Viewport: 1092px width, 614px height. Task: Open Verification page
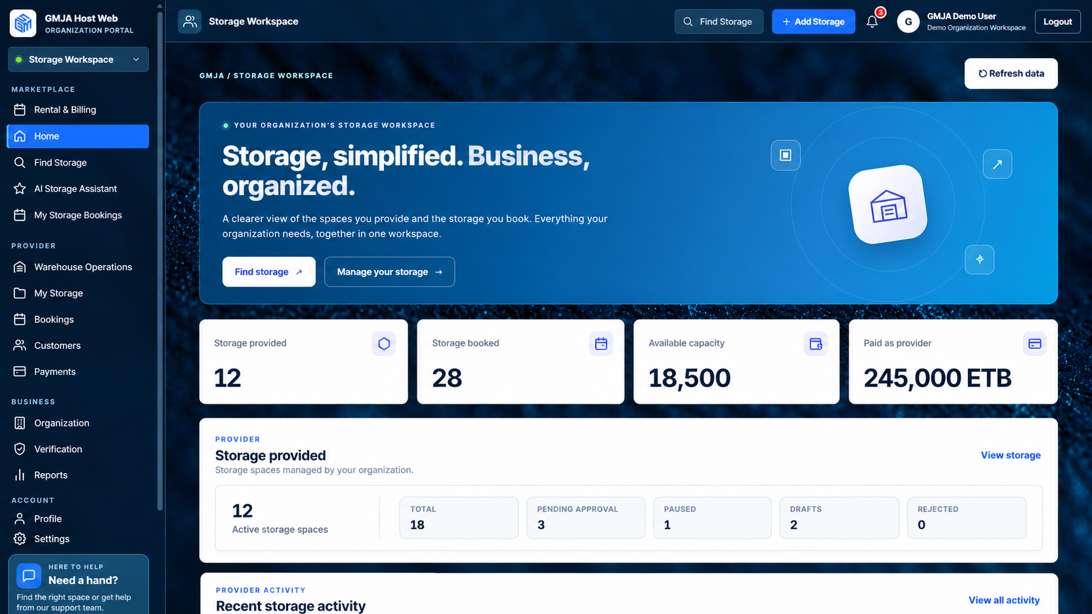tap(78, 449)
